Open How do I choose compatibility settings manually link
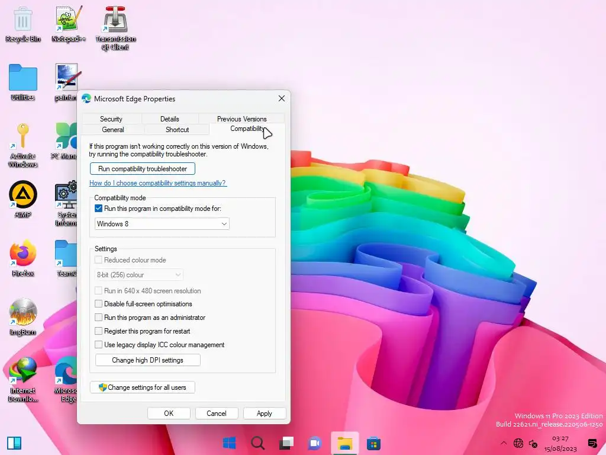This screenshot has width=606, height=455. [157, 183]
